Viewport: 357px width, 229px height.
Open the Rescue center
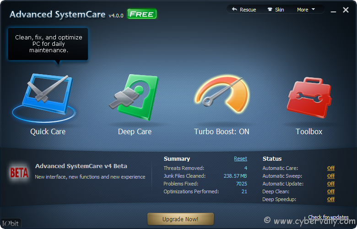244,10
